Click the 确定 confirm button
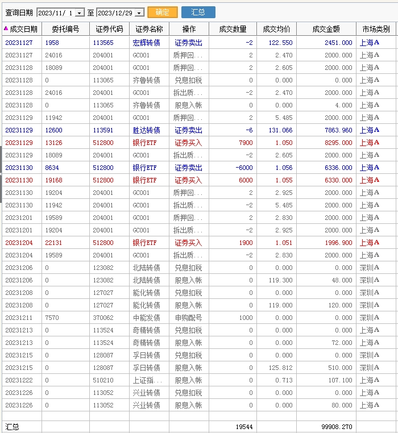 point(162,12)
